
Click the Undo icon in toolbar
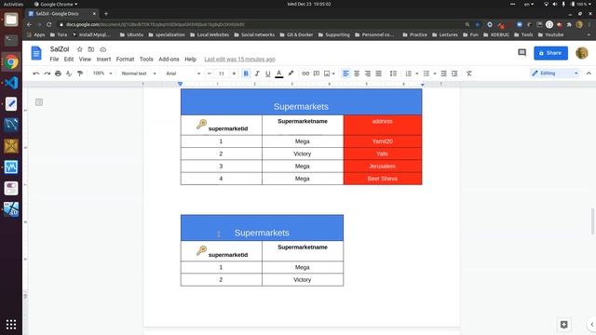[36, 74]
